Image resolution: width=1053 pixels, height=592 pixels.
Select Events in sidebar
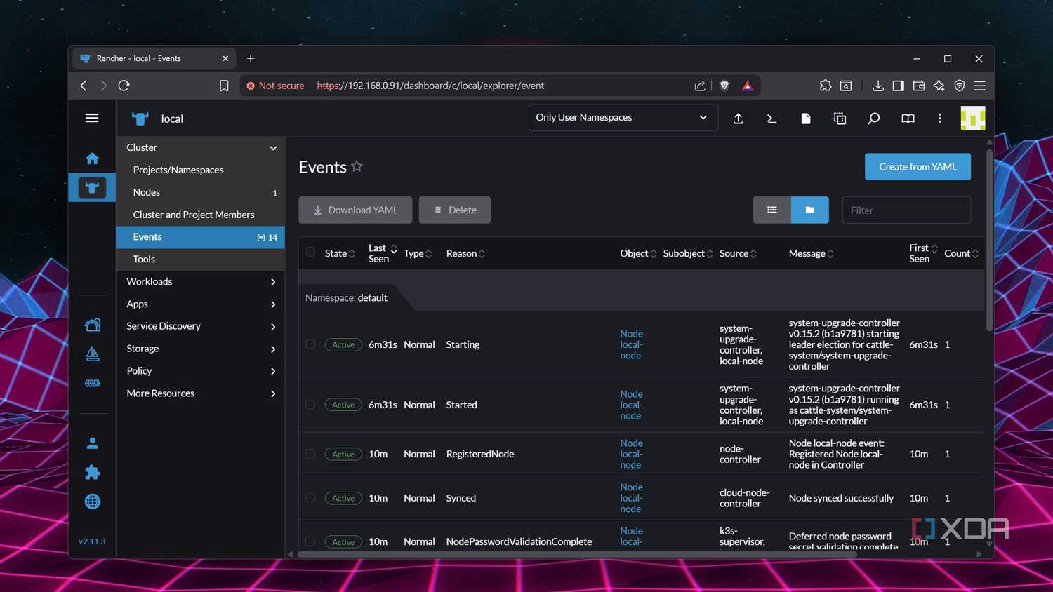coord(200,237)
